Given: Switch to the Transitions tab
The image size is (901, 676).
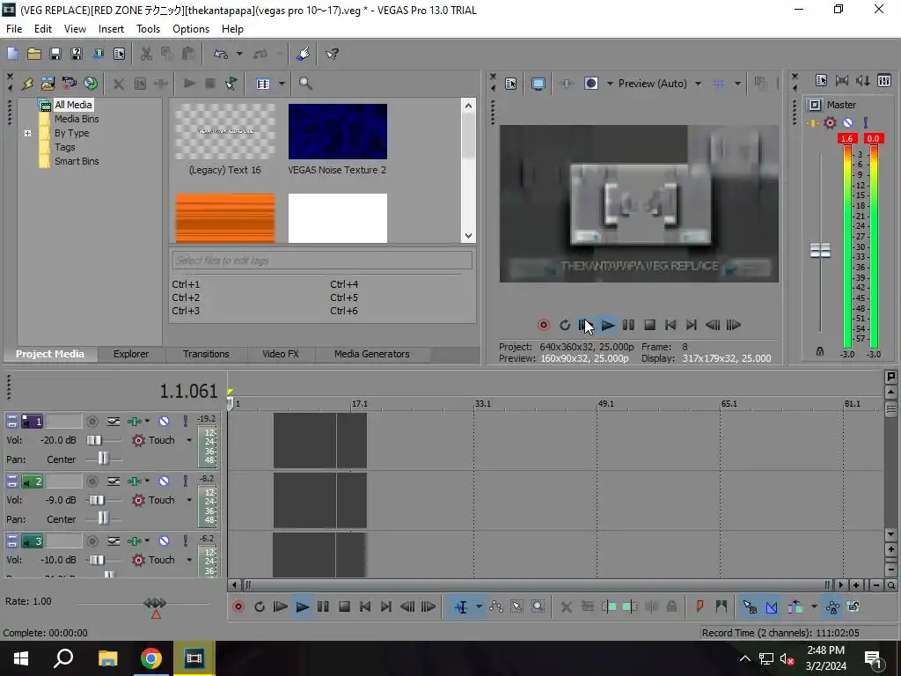Looking at the screenshot, I should [x=206, y=354].
